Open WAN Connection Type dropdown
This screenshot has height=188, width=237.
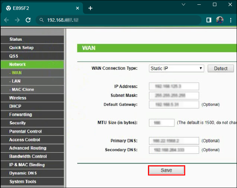point(176,68)
